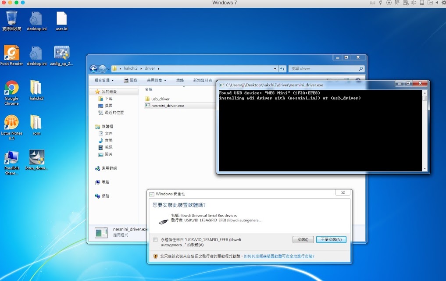Image resolution: width=446 pixels, height=281 pixels.
Task: Refresh the Explorer address bar location
Action: 282,68
